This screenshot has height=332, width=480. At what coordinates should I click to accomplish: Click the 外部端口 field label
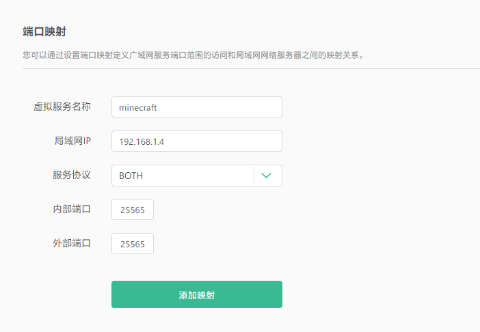(x=72, y=243)
